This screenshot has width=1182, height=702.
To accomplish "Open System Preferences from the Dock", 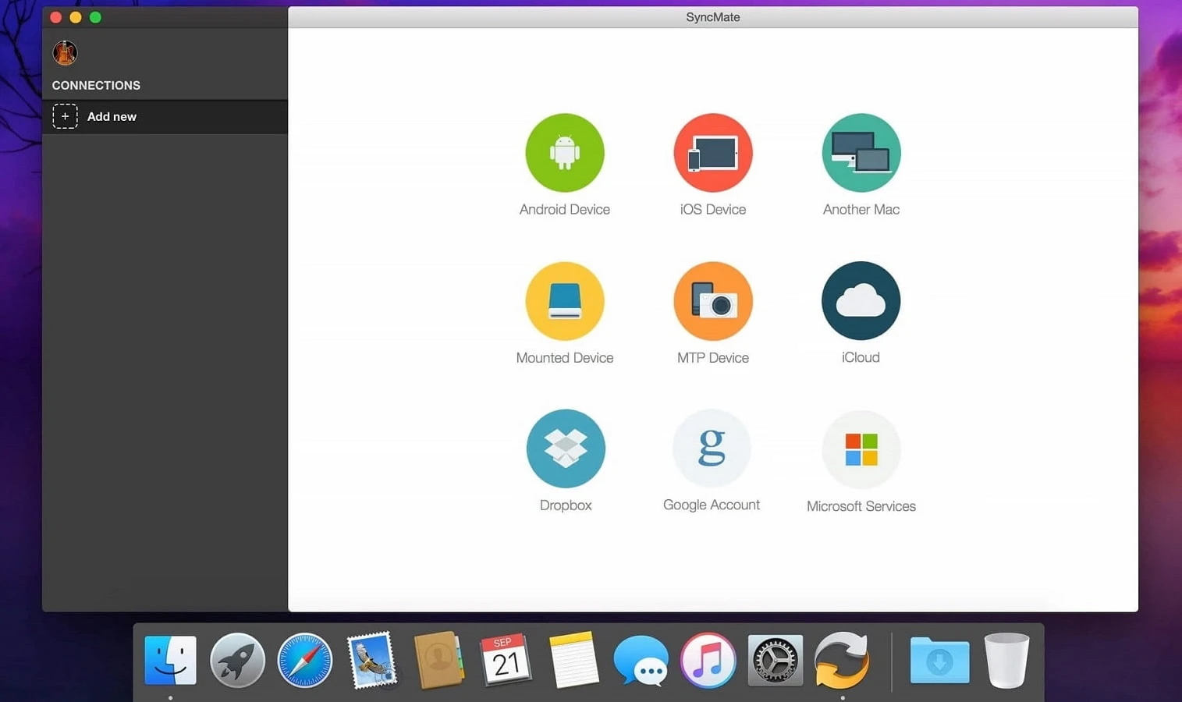I will click(x=775, y=660).
